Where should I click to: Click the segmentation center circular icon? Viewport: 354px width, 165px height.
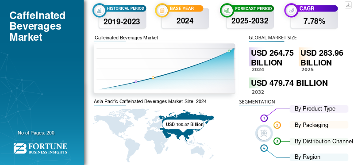click(264, 133)
